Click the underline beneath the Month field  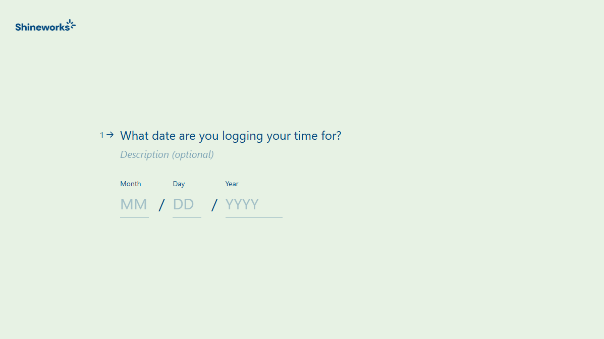click(134, 217)
